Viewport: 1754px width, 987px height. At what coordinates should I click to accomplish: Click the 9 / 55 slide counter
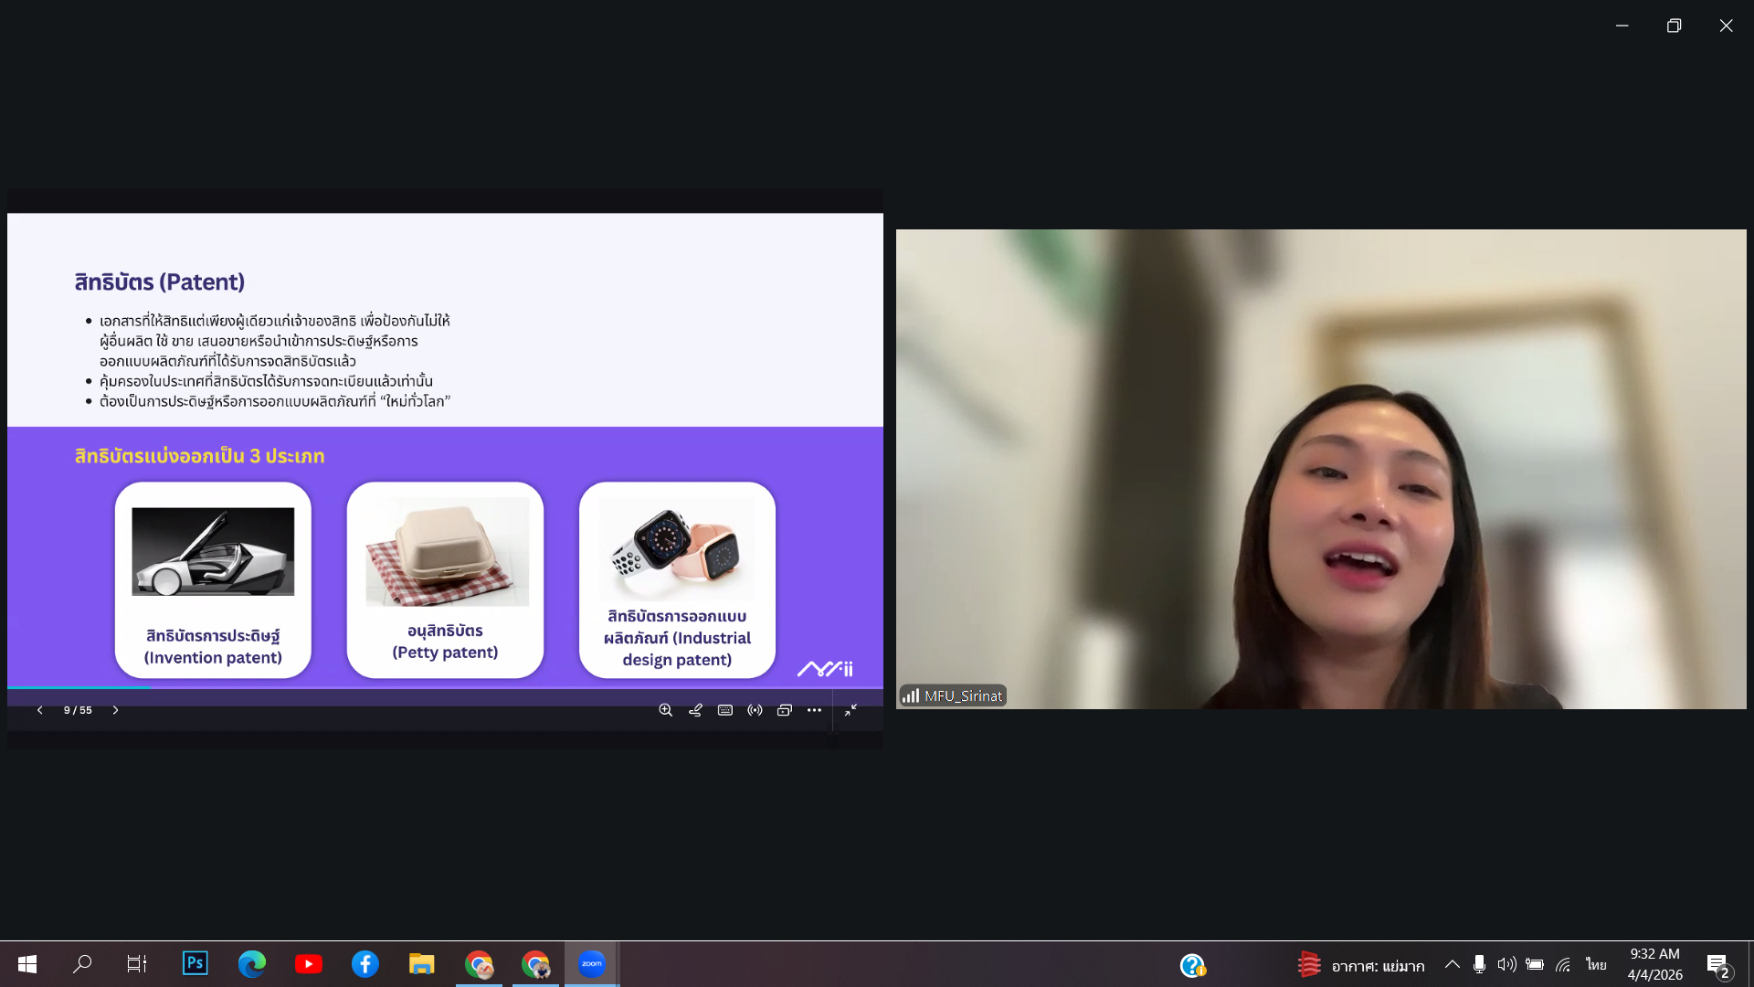coord(78,710)
